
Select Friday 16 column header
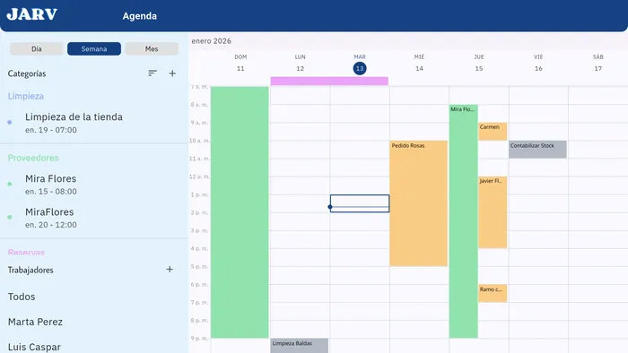pyautogui.click(x=538, y=63)
